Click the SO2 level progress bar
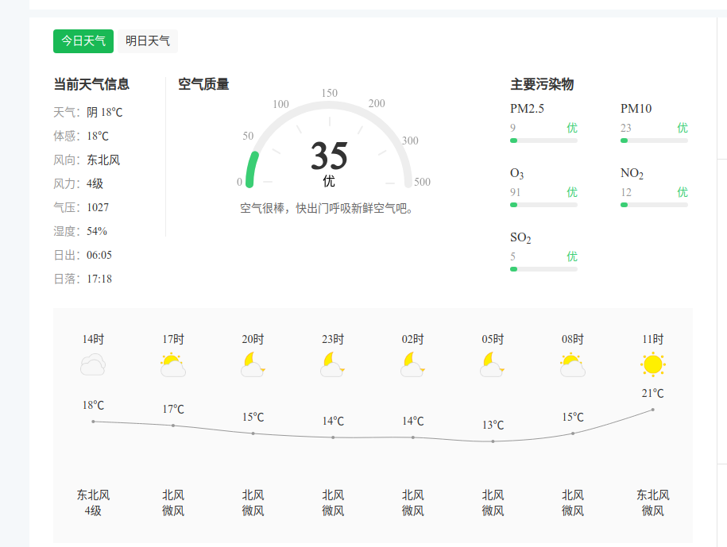The image size is (727, 547). 543,269
